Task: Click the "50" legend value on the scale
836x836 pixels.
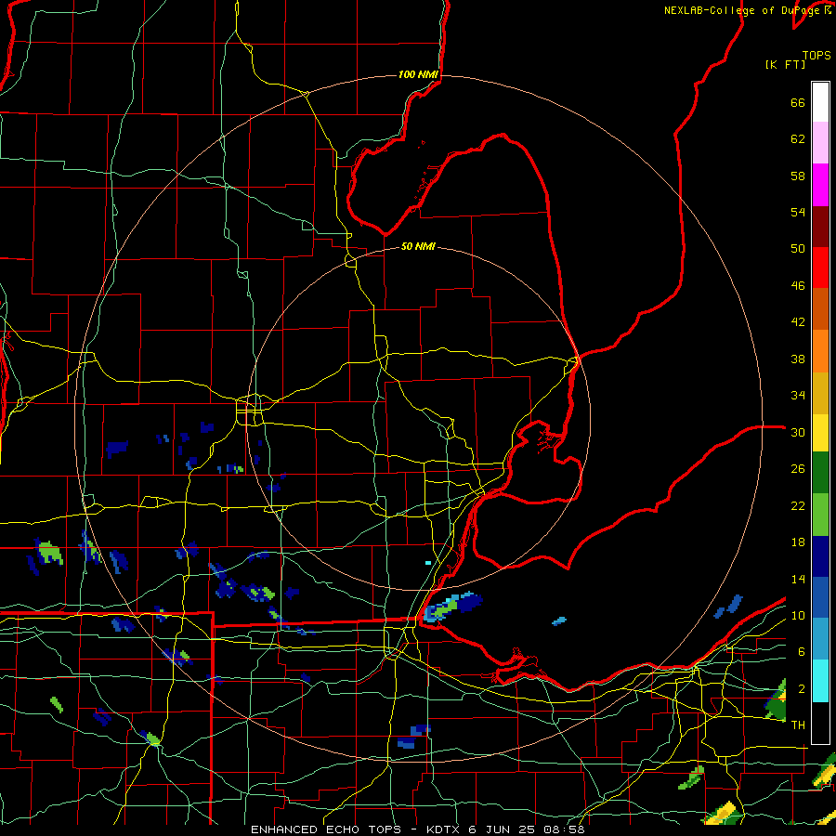Action: [798, 249]
